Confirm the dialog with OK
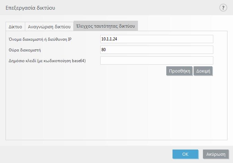Screen dimensions: 233x163 click(x=185, y=154)
